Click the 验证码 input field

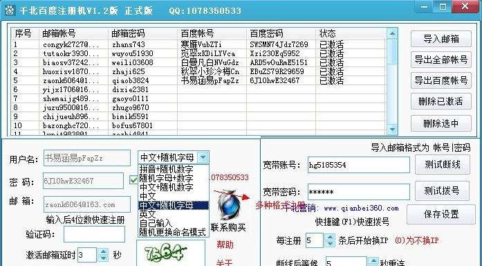click(x=94, y=234)
